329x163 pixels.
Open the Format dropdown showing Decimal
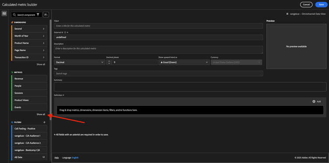(79, 62)
